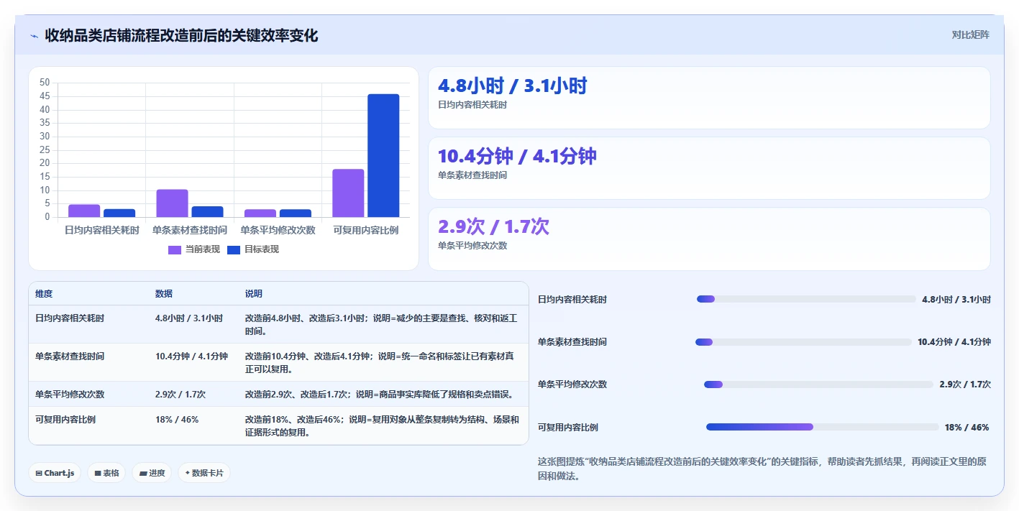Click table cell 18% / 46%
Viewport: 1019px width, 511px height.
177,419
